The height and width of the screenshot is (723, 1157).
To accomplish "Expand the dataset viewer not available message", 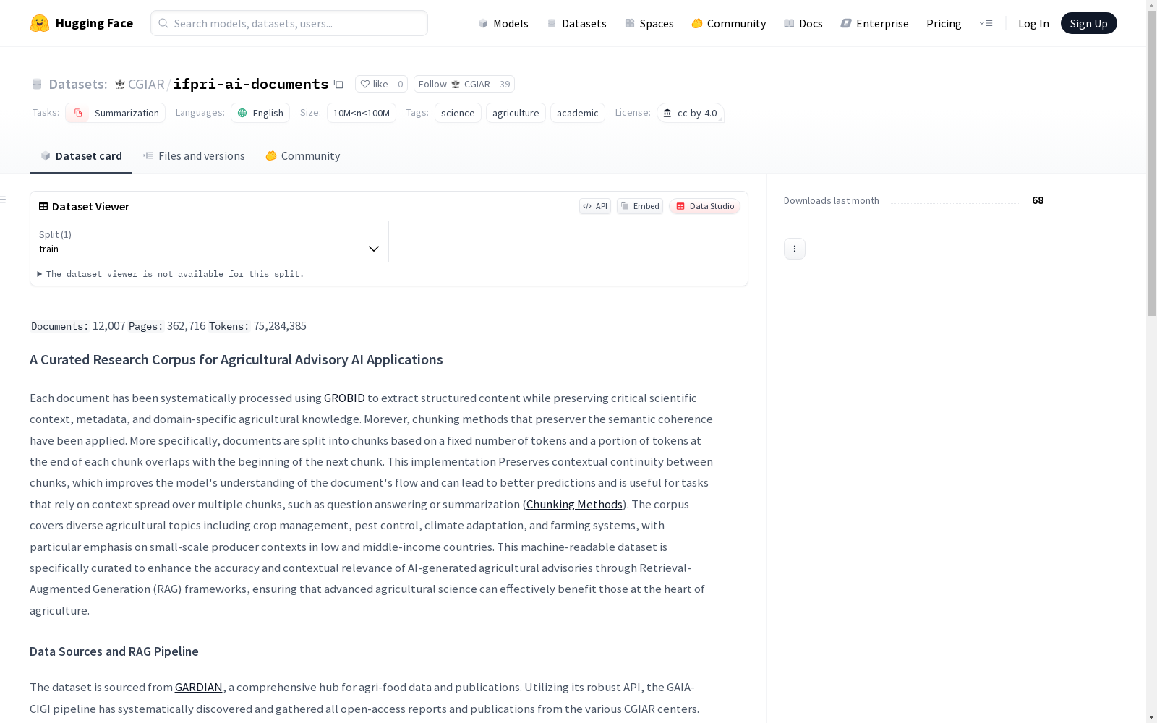I will point(171,274).
